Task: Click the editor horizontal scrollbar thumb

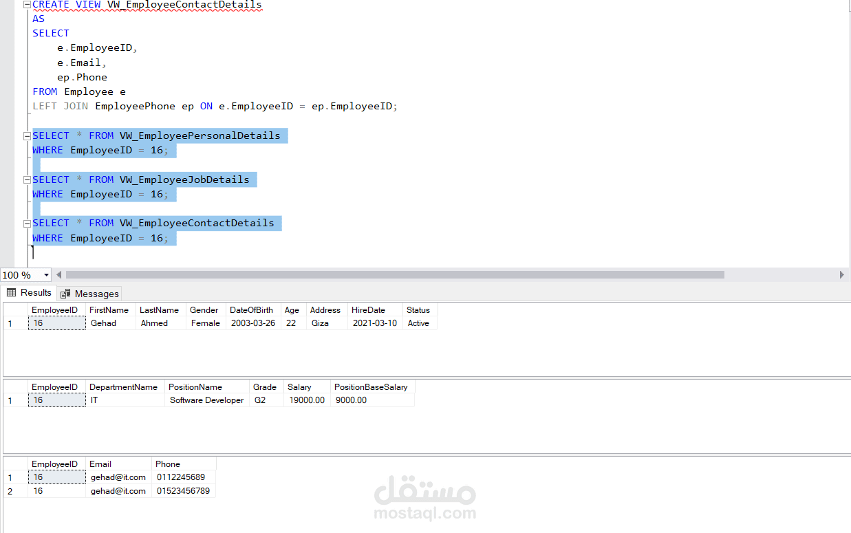Action: (x=395, y=274)
